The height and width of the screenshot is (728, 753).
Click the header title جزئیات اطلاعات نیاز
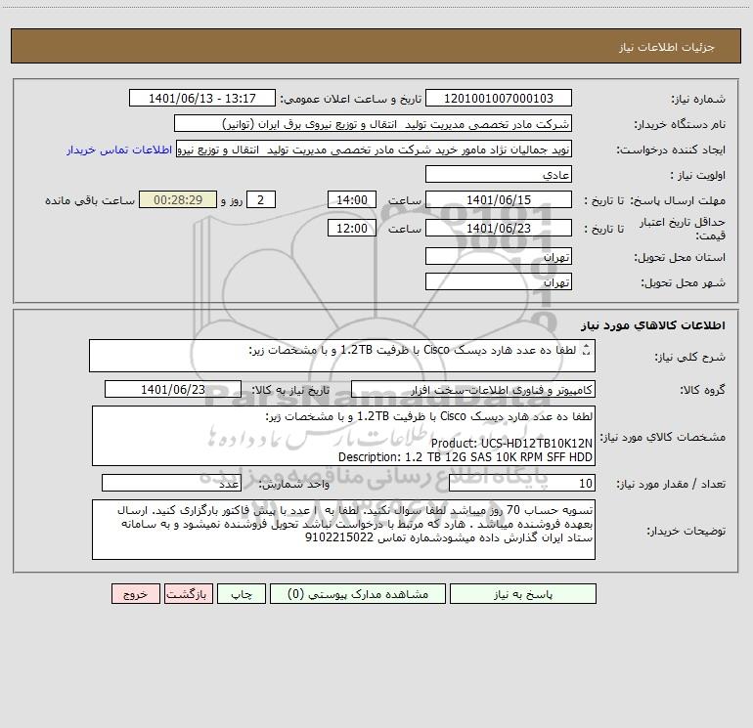point(667,47)
